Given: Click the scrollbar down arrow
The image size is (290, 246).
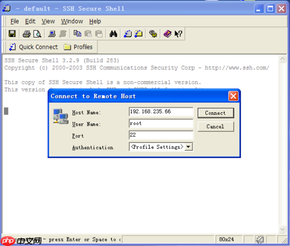Looking at the screenshot, I should [282, 230].
